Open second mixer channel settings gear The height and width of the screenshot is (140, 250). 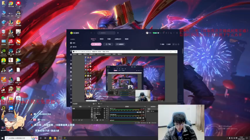point(143,118)
